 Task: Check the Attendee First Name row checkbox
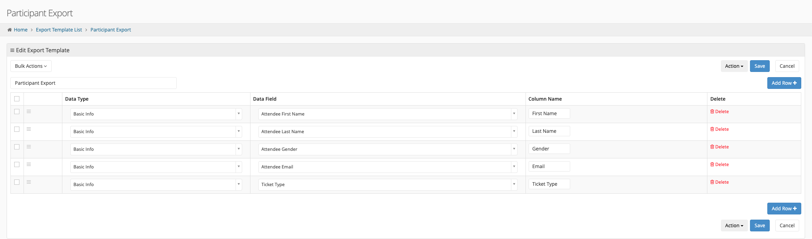17,111
